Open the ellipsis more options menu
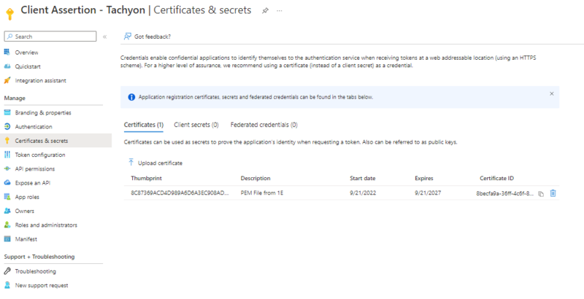 [x=280, y=11]
